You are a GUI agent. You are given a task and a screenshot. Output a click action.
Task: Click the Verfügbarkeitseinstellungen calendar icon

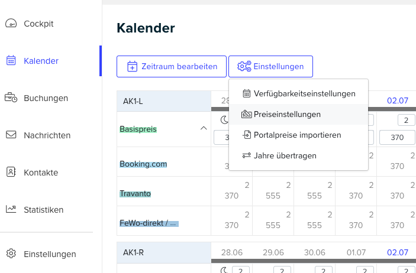(247, 93)
